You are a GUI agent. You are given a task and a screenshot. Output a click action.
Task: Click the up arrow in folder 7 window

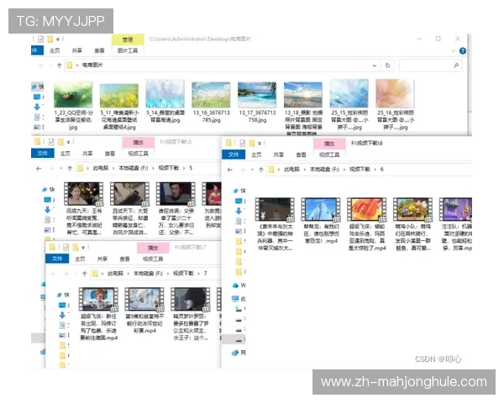tap(85, 274)
